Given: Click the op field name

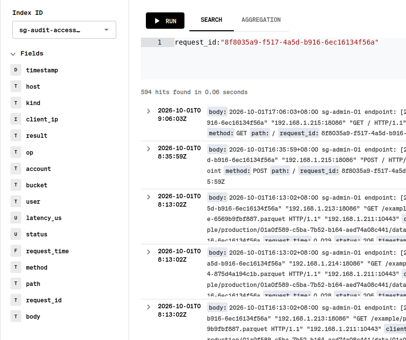Looking at the screenshot, I should click(x=30, y=153).
